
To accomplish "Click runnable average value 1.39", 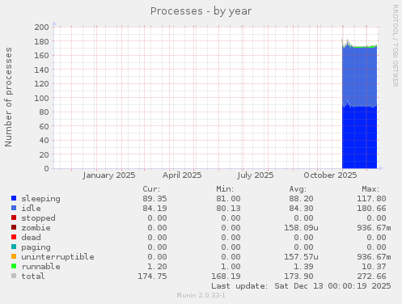I will 303,267.
